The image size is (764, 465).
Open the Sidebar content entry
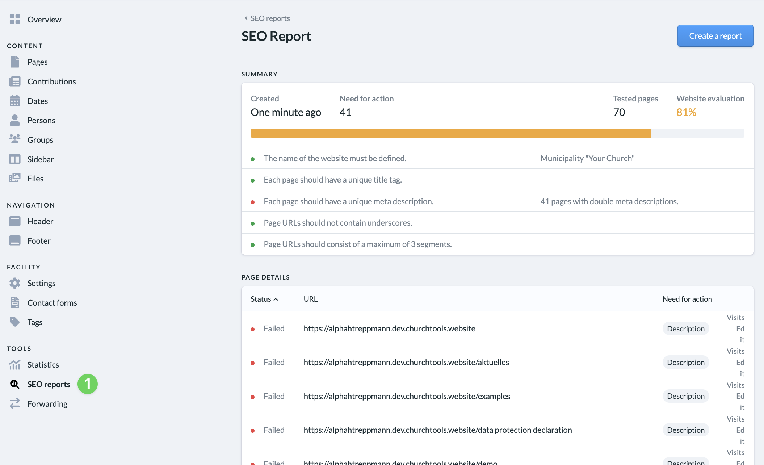[41, 159]
